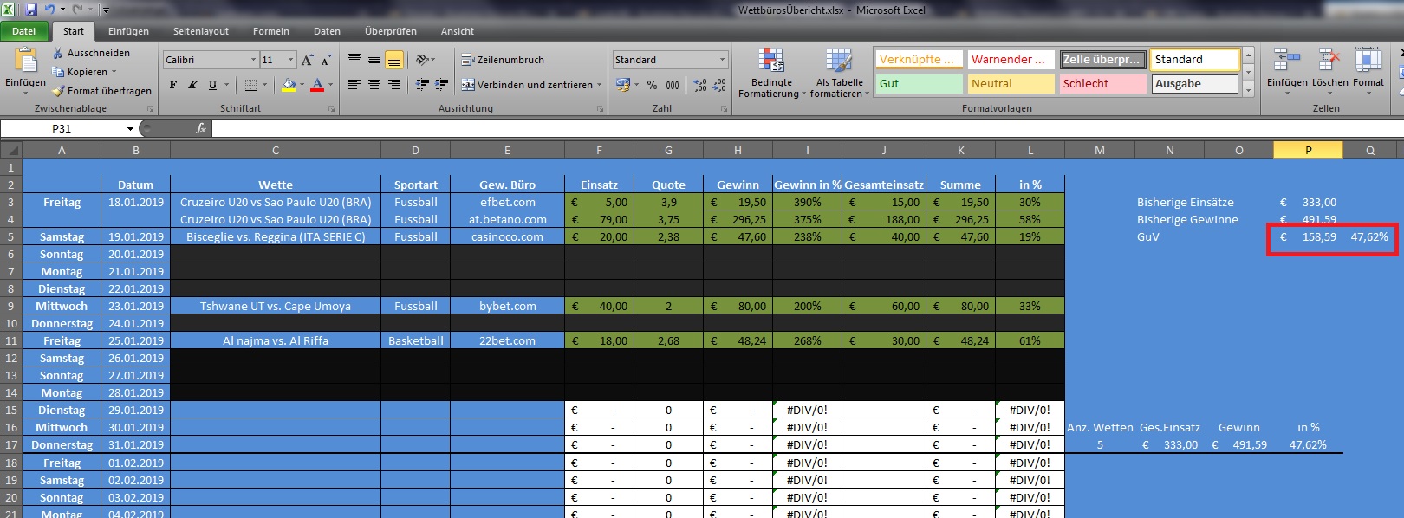Apply percent style format

click(x=651, y=85)
